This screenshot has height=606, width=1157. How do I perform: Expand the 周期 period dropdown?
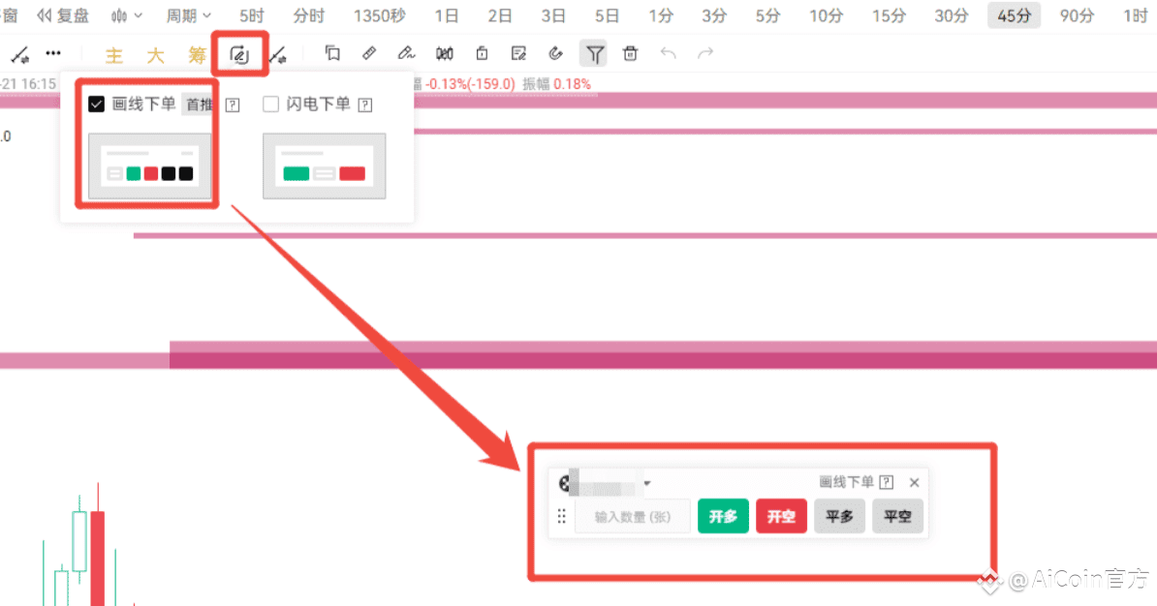[x=188, y=15]
